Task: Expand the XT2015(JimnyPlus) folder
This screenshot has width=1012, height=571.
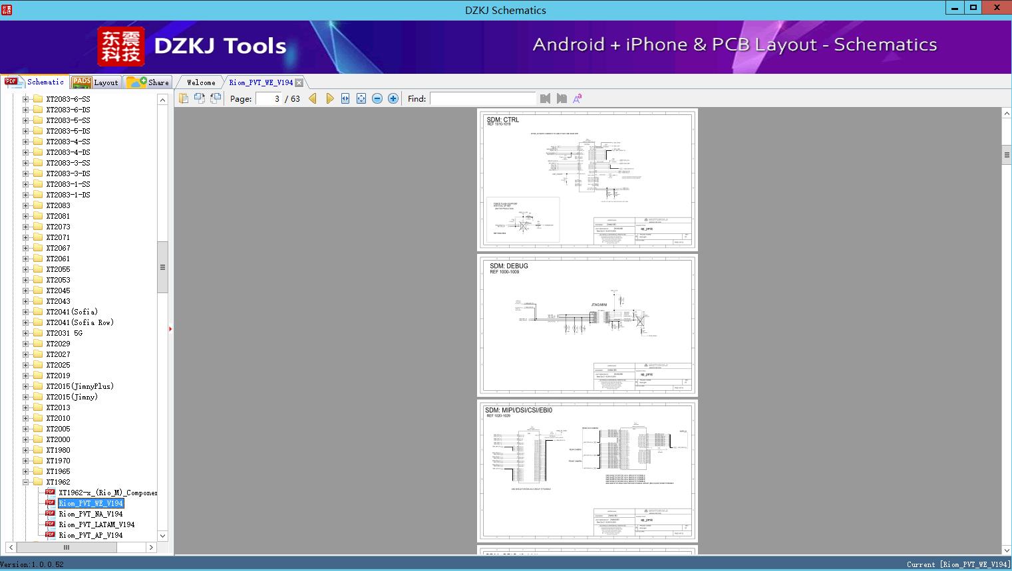Action: 26,386
